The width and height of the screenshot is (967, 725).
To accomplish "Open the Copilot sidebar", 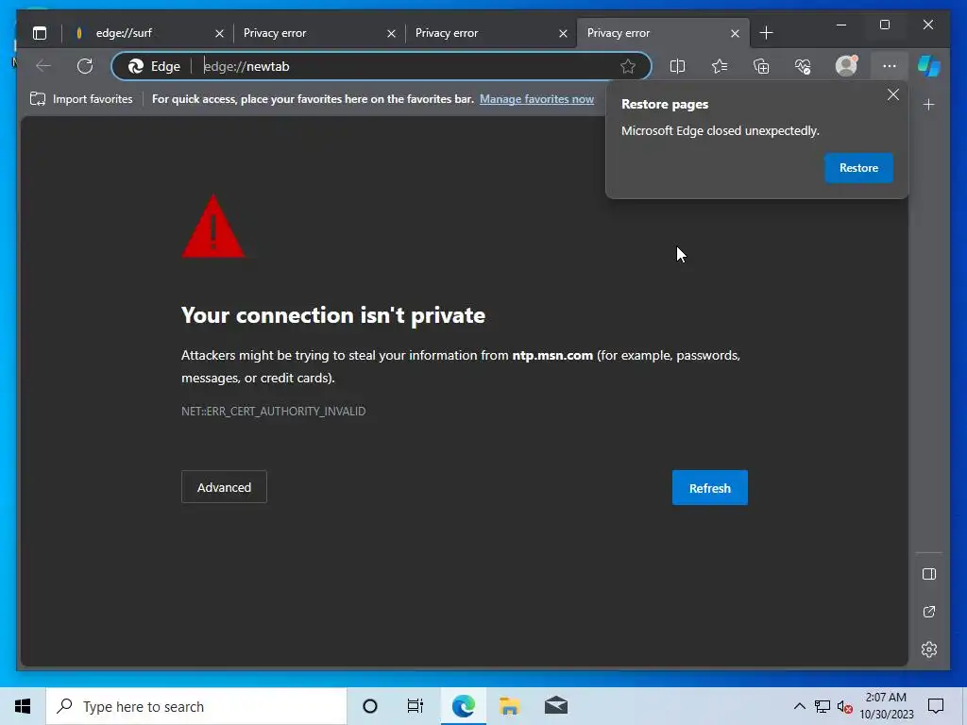I will pyautogui.click(x=929, y=66).
